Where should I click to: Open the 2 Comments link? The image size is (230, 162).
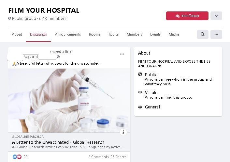98,157
